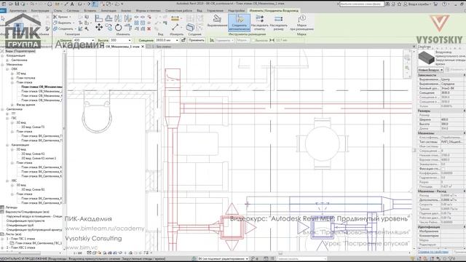Viewport: 466px width, 262px height.
Task: Click the Ширина value field in Properties
Action: (452, 119)
